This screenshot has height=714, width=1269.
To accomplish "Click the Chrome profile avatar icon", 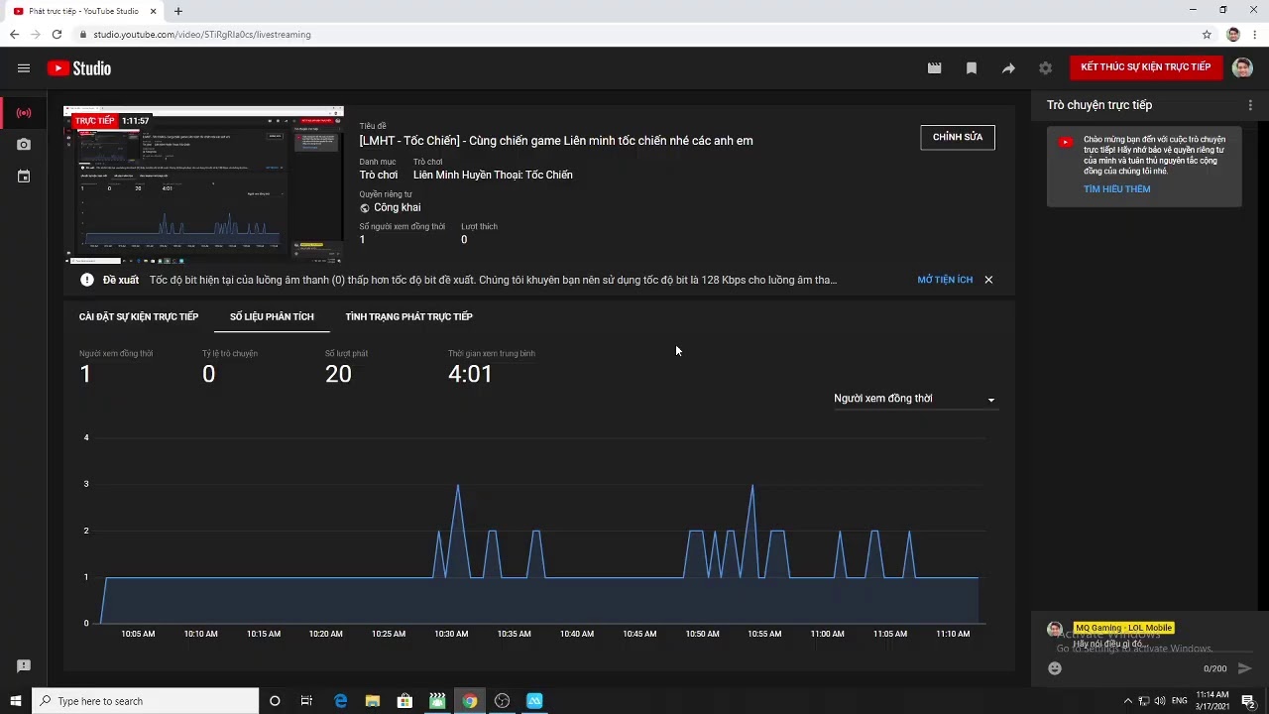I will 1233,34.
